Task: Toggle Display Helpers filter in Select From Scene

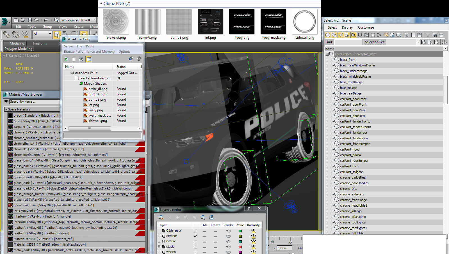Action: coord(353,35)
